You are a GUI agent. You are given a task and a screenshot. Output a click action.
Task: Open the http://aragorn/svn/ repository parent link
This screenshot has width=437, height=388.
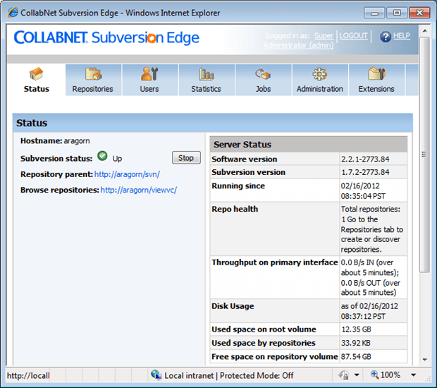127,174
